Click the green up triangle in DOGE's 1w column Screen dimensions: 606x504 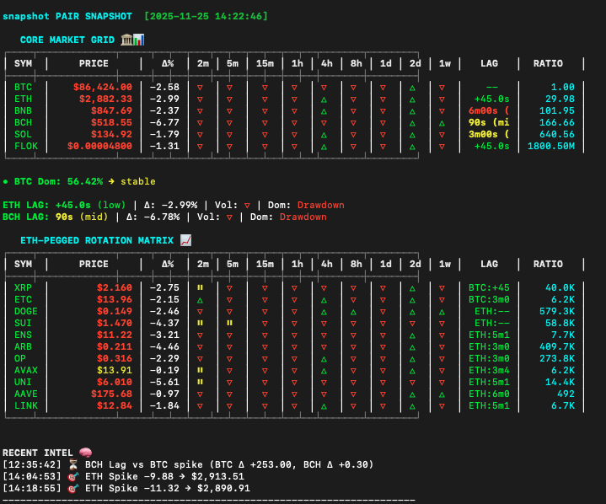tap(442, 312)
